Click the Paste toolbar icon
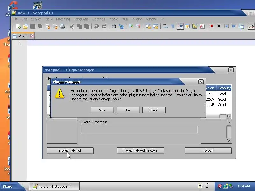 [87, 26]
